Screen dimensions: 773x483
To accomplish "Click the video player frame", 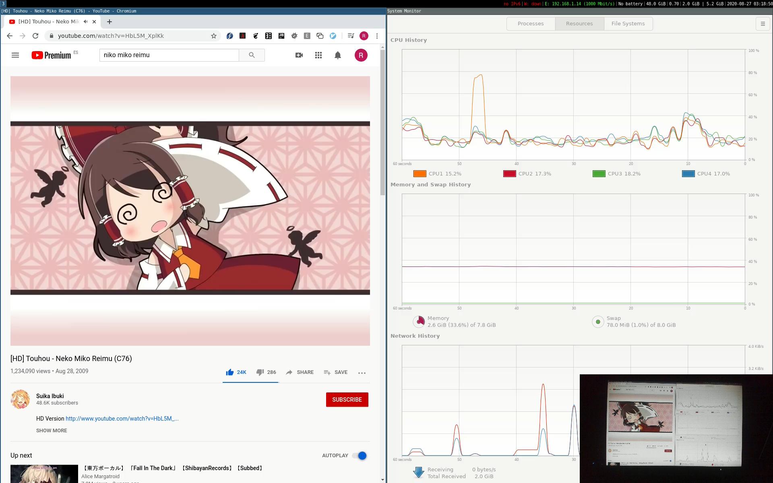I will [190, 211].
